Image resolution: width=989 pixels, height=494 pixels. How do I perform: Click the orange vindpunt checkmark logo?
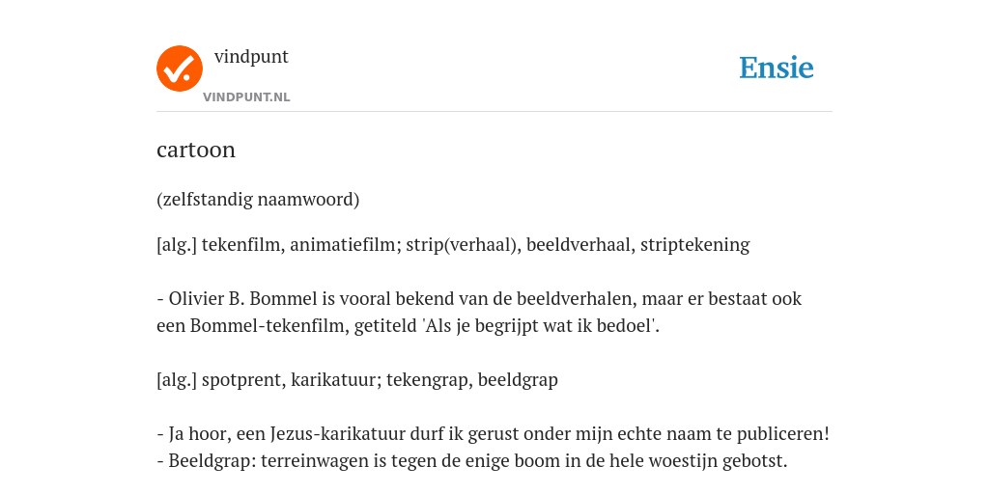click(x=180, y=69)
